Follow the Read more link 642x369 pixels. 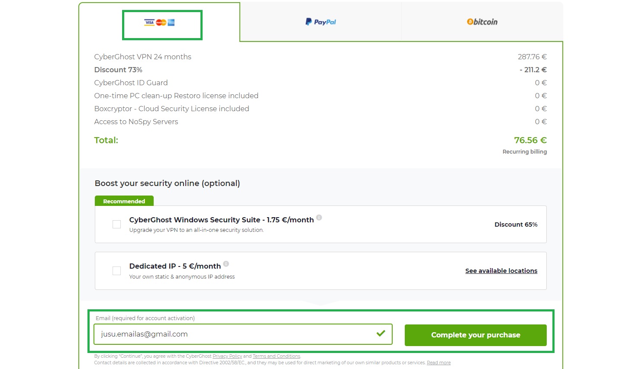point(439,363)
